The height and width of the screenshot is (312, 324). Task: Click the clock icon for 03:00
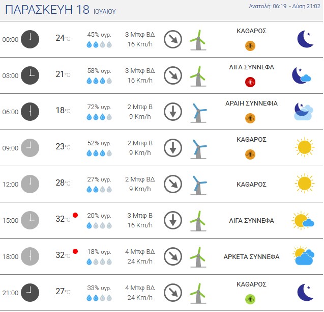pyautogui.click(x=30, y=75)
